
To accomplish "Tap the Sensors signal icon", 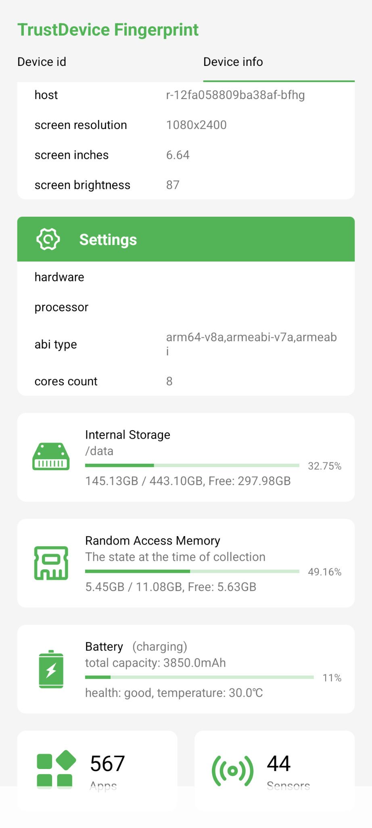I will pos(232,771).
